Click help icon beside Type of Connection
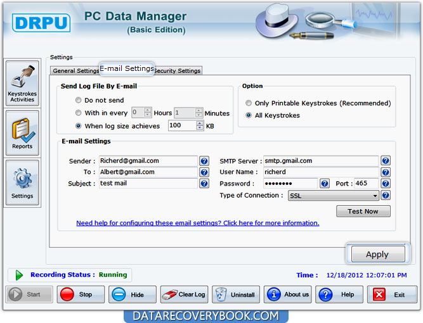Image resolution: width=423 pixels, height=323 pixels. 386,195
